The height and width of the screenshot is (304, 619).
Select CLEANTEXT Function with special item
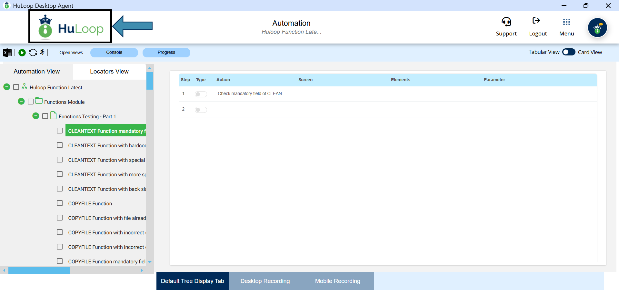[106, 160]
